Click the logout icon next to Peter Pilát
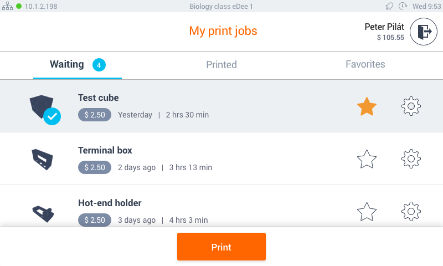Screen dimensions: 443x266 pyautogui.click(x=424, y=32)
